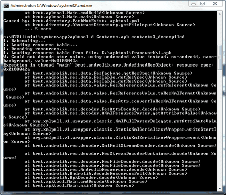226x195 pixels.
Task: Click the vertical scrollbar thumb
Action: [220, 57]
